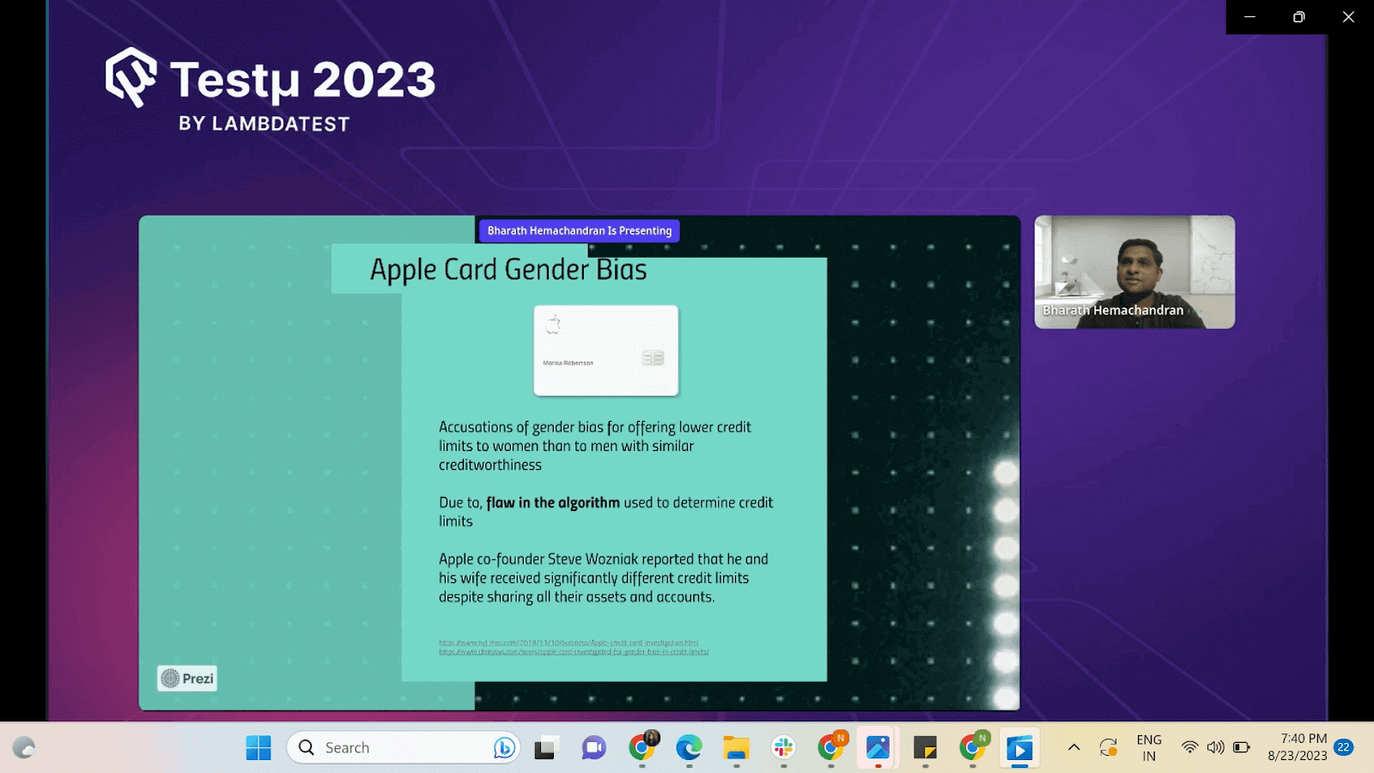Viewport: 1374px width, 773px height.
Task: Click the 'BY LAMBDATEST' text
Action: point(264,124)
